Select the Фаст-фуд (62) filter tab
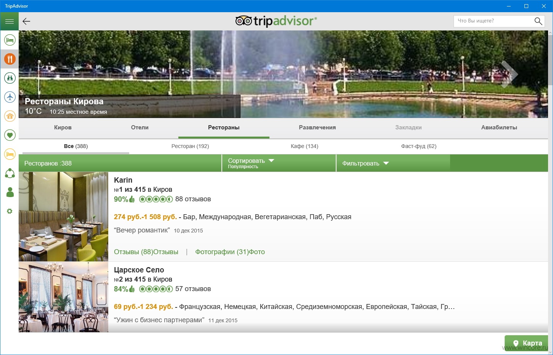The width and height of the screenshot is (553, 355). coord(419,146)
